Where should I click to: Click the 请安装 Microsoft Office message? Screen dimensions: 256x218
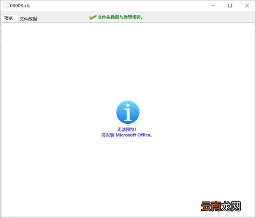click(127, 135)
